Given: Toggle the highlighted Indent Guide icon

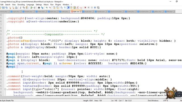Looking at the screenshot, I should (x=68, y=8).
